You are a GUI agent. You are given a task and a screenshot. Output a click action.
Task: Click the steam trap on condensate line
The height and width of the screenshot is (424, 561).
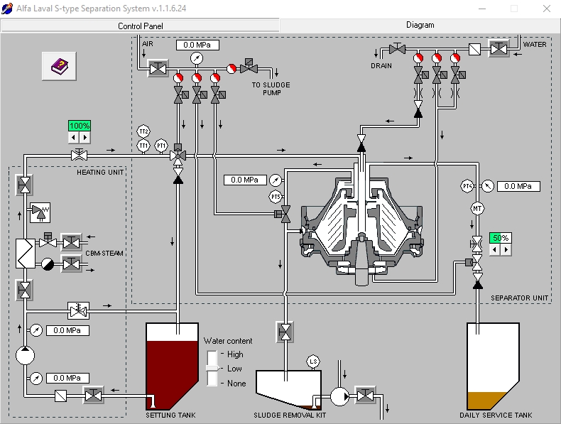[x=48, y=264]
